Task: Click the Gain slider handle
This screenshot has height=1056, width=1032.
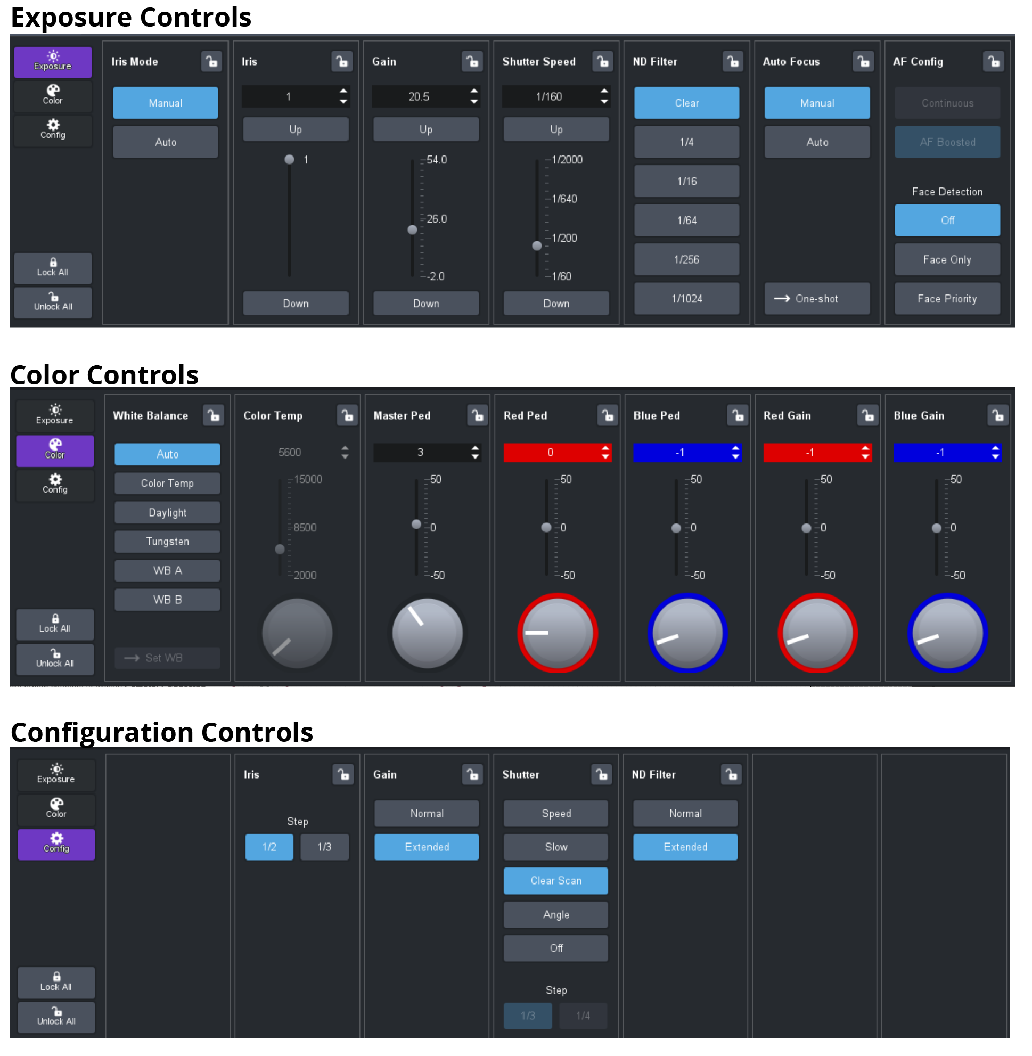Action: [413, 231]
